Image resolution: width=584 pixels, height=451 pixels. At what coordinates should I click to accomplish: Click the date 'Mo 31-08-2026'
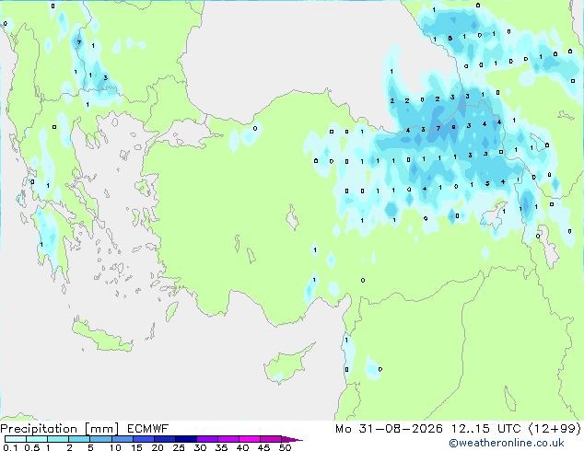(390, 429)
